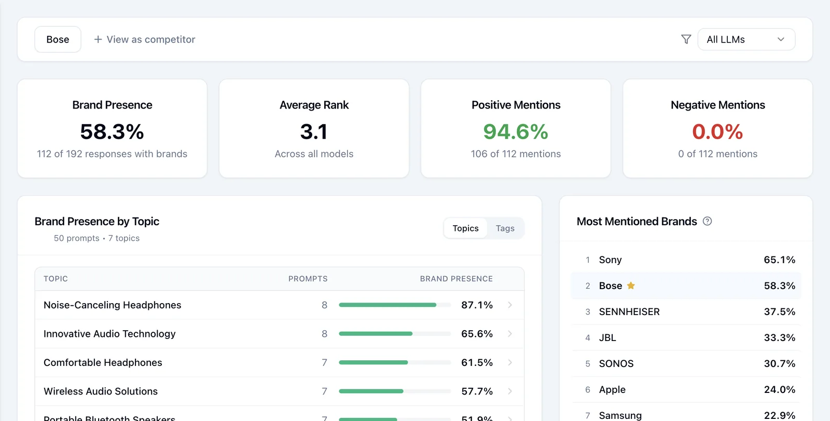The image size is (830, 421).
Task: Open the Negative Mentions 0.0% card
Action: click(x=717, y=128)
